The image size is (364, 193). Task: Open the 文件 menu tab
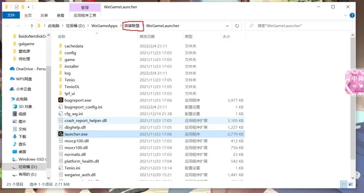pos(11,15)
